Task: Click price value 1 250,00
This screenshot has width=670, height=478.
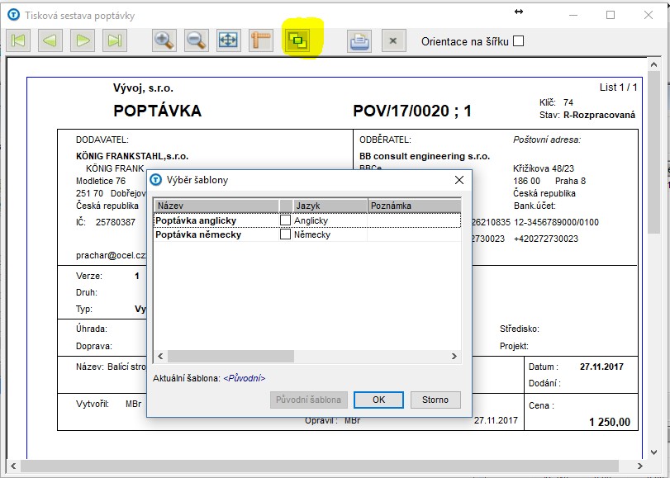Action: (x=610, y=422)
